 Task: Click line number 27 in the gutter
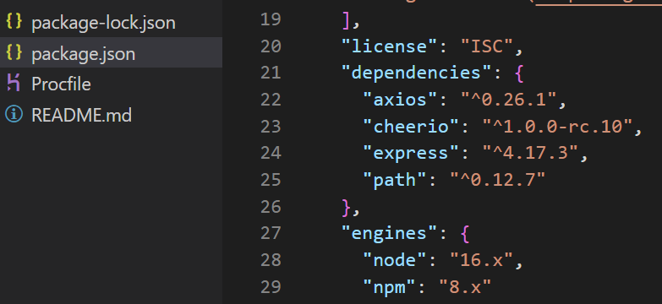coord(271,233)
